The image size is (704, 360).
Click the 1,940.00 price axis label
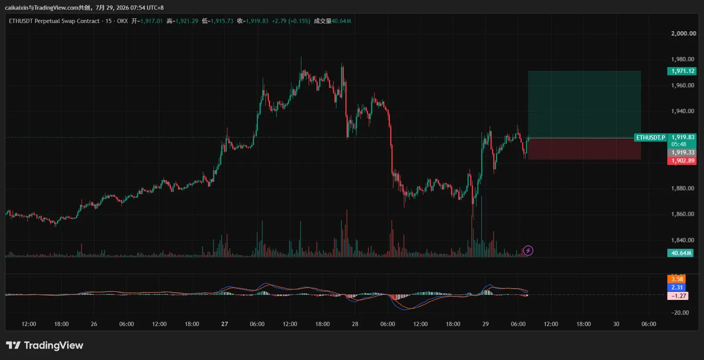tap(682, 111)
